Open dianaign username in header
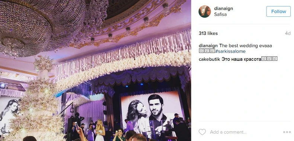This screenshot has width=294, height=141. tap(223, 9)
